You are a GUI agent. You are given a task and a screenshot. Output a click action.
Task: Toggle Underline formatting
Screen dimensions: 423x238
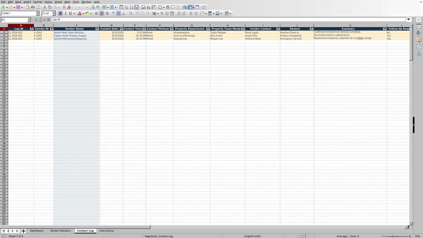pos(70,13)
